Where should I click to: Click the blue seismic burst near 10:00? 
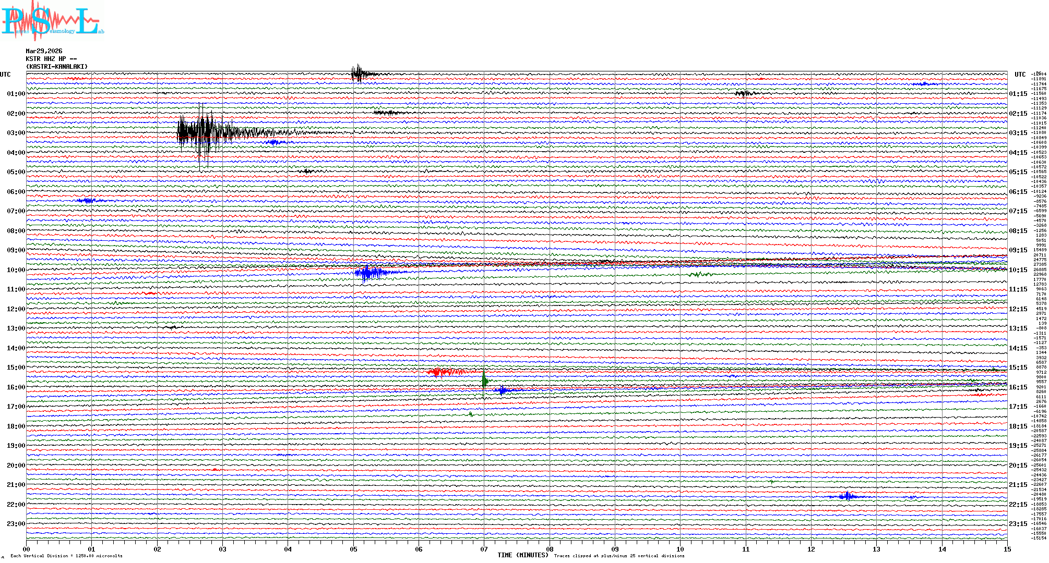pyautogui.click(x=368, y=273)
